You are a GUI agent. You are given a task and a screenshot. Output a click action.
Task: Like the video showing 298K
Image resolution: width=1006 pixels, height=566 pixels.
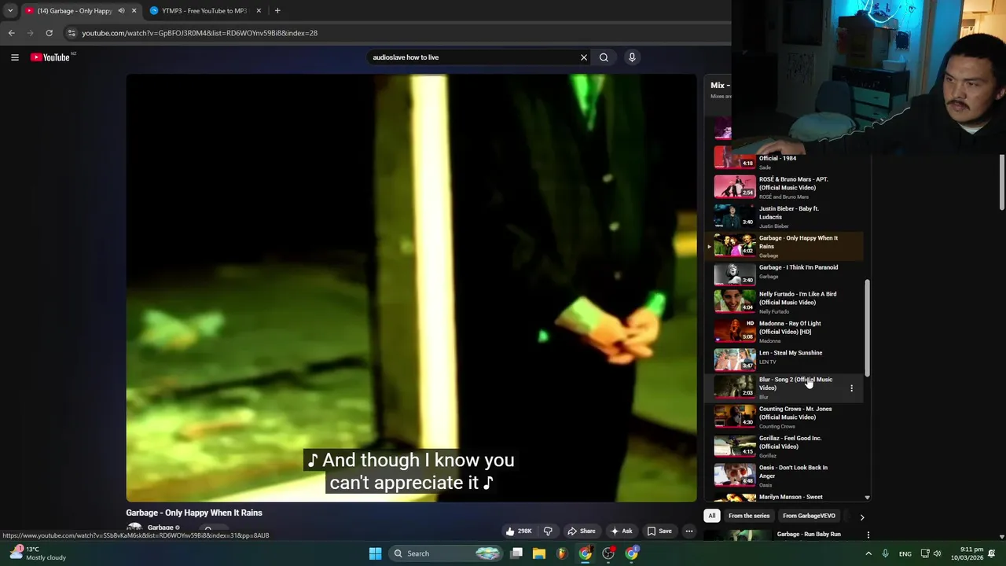(519, 531)
